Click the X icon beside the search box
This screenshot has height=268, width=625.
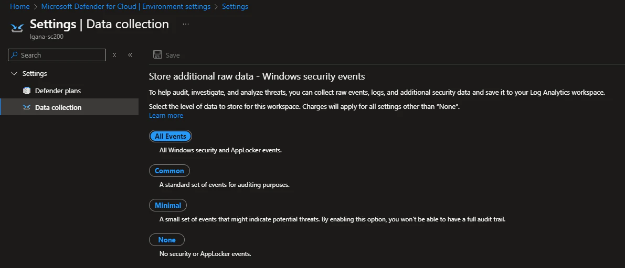[114, 55]
